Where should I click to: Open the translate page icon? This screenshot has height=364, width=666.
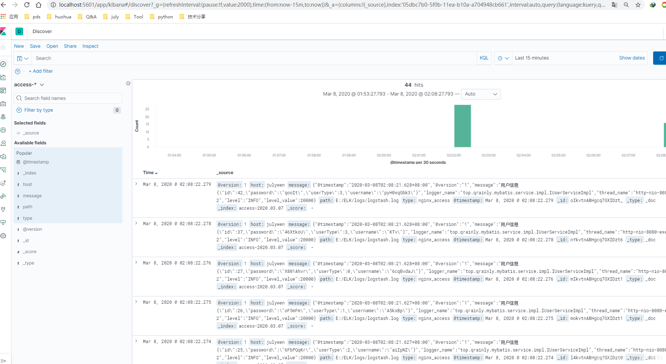pos(615,5)
